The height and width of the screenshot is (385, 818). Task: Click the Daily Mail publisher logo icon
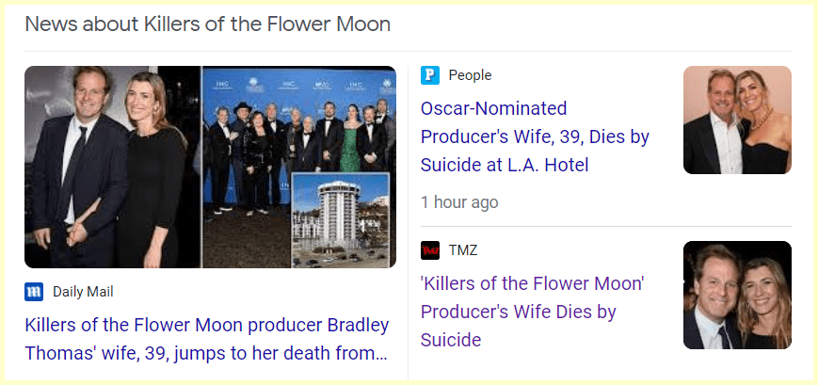tap(34, 292)
